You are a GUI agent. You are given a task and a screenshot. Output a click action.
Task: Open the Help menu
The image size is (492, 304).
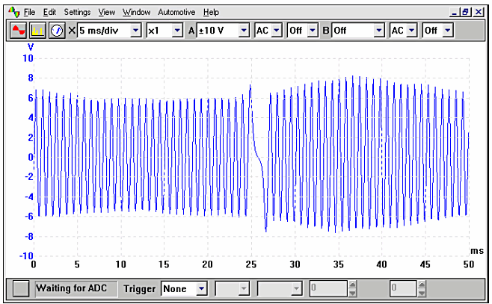point(212,13)
